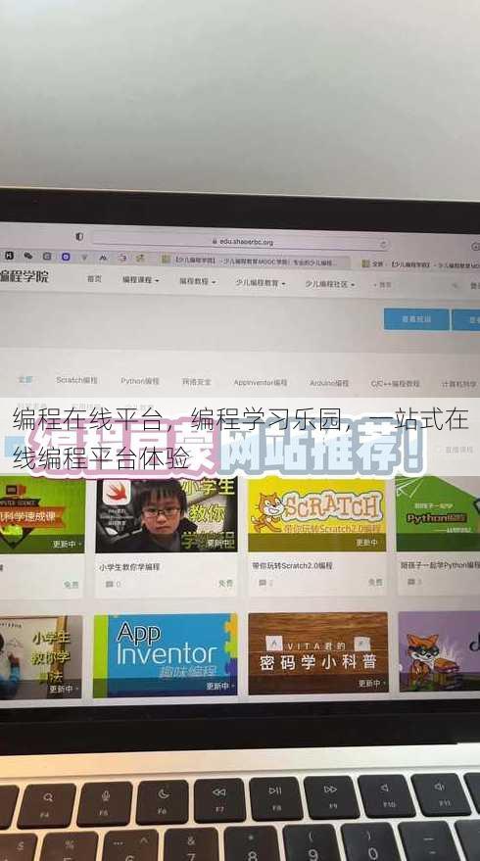The width and height of the screenshot is (480, 861).
Task: Click the blue button in the banner area
Action: click(416, 319)
